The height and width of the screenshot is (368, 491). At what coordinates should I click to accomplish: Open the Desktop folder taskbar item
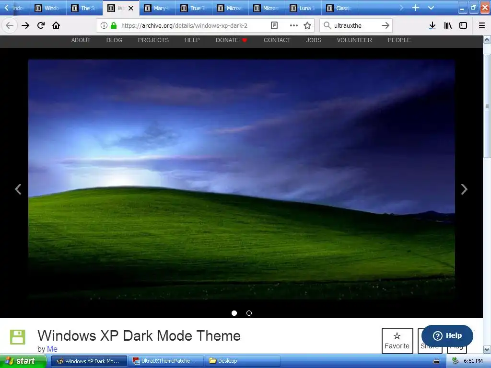point(242,361)
